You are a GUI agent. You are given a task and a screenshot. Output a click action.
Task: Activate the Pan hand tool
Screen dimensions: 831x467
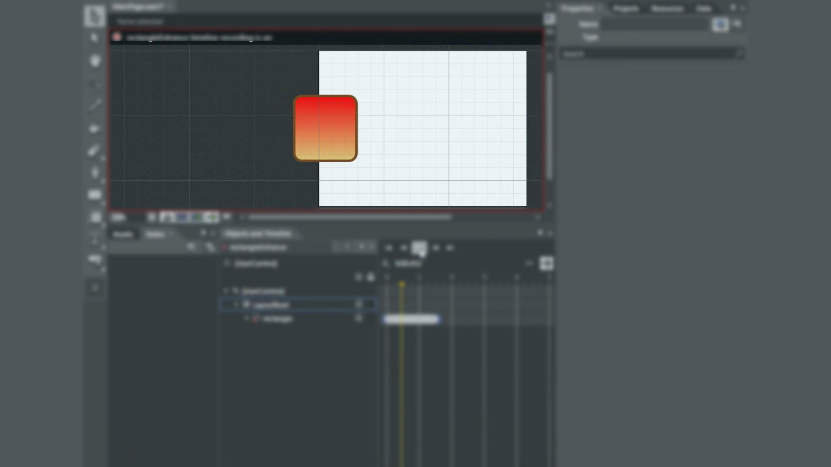(95, 61)
